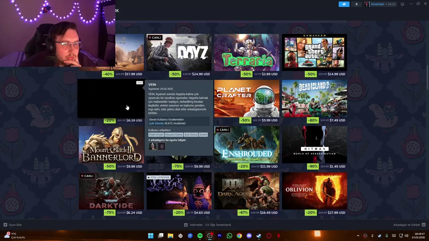
Task: Open the Oblivion Remastered game card
Action: click(x=314, y=191)
